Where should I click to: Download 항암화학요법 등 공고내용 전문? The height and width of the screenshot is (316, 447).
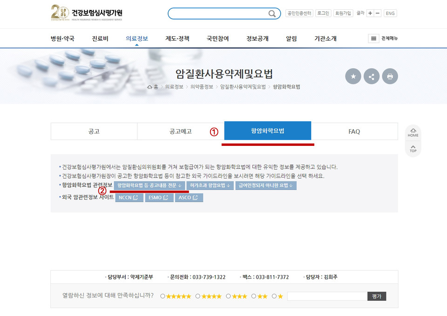149,185
